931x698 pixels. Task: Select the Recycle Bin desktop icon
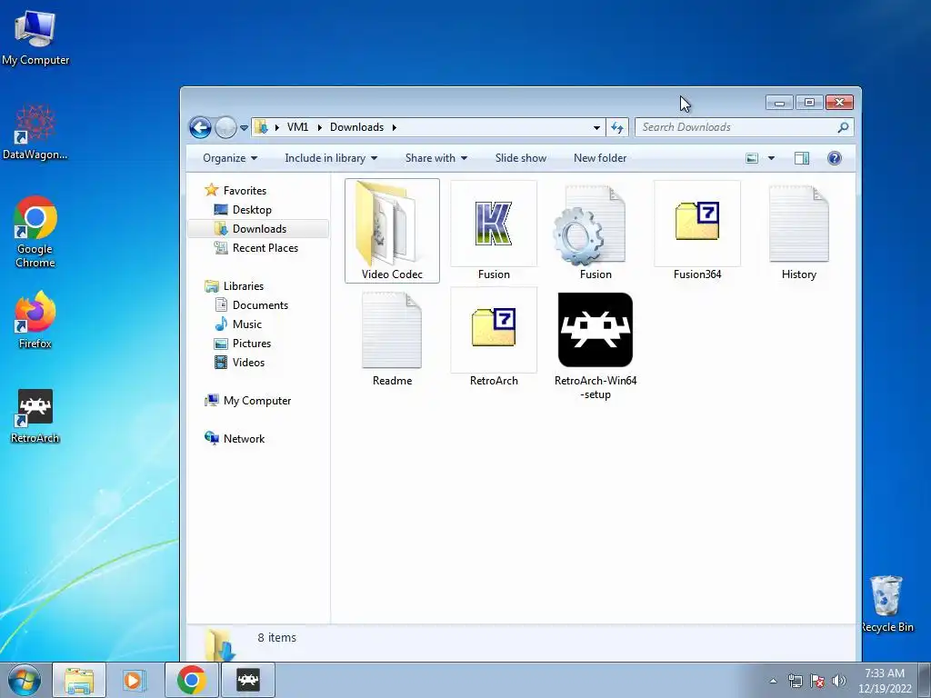point(886,604)
